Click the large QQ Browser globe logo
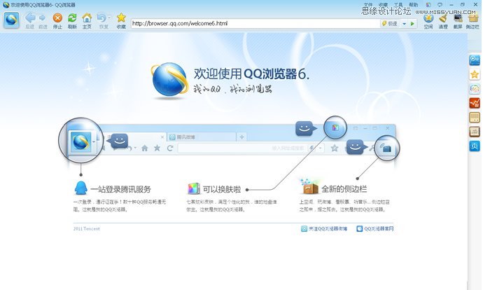This screenshot has width=483, height=290. 169,80
